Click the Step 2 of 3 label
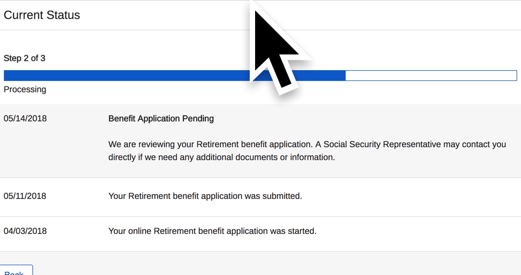The image size is (521, 275). [24, 58]
